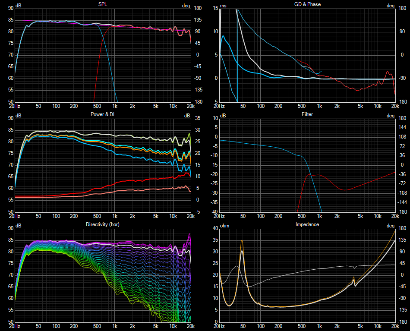Click the "Directivity (hor)" chart title
This screenshot has height=331, width=410.
point(103,224)
